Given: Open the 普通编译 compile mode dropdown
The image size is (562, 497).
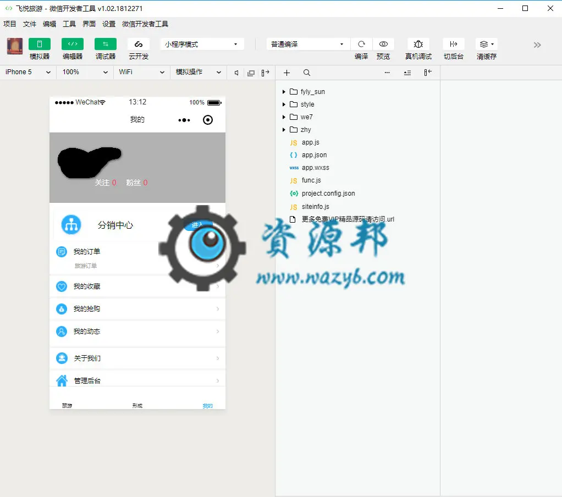Looking at the screenshot, I should coord(308,44).
